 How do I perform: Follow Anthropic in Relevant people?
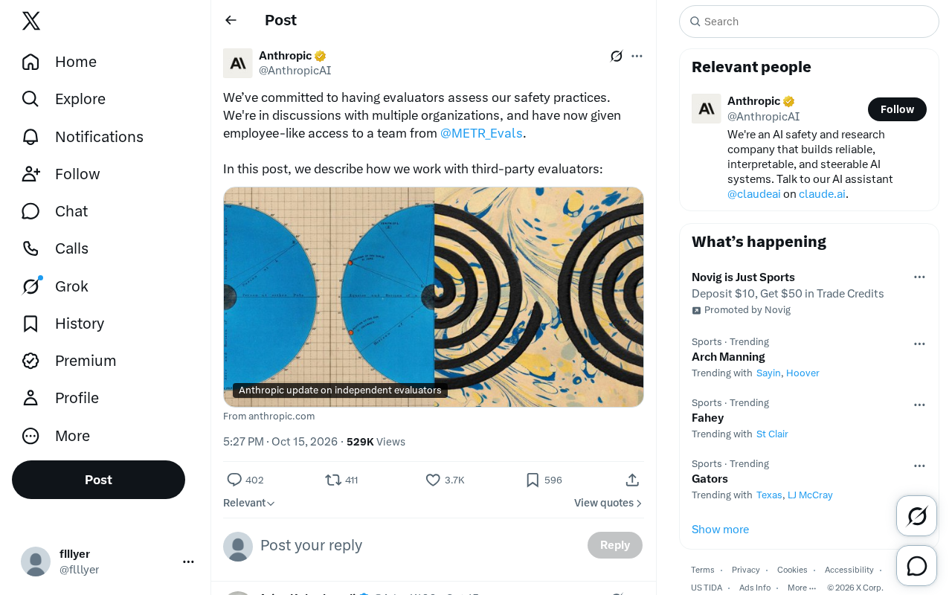point(897,109)
